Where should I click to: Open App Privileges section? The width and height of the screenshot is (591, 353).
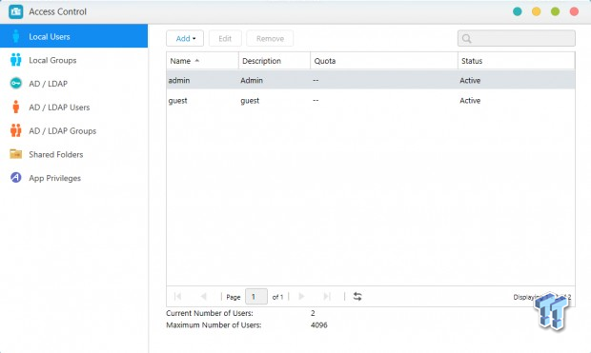tap(74, 177)
